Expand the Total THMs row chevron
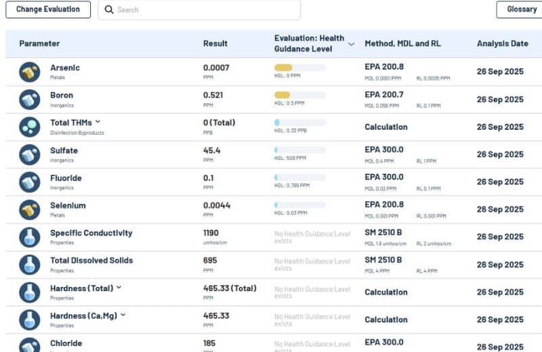 [x=98, y=122]
